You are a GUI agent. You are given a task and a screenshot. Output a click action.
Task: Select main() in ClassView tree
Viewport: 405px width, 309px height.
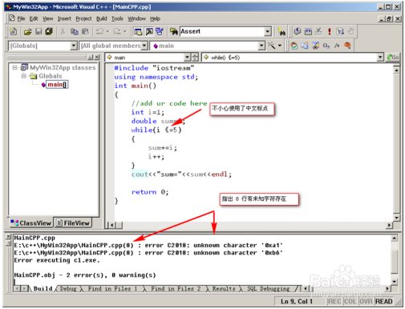coord(57,85)
